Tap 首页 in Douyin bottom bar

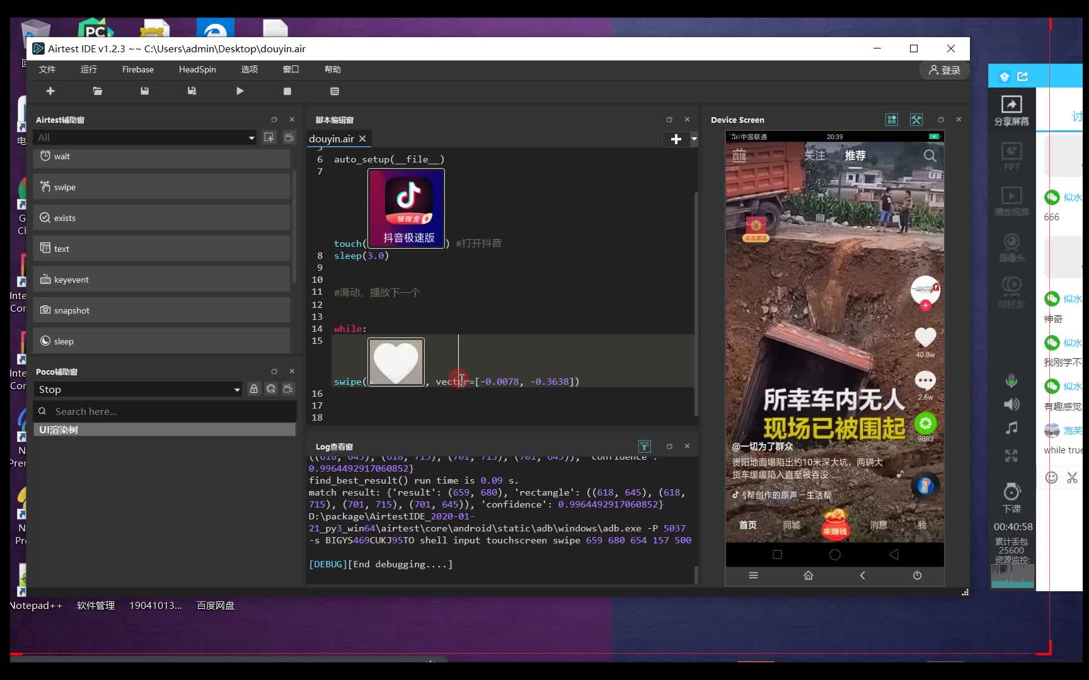click(748, 524)
